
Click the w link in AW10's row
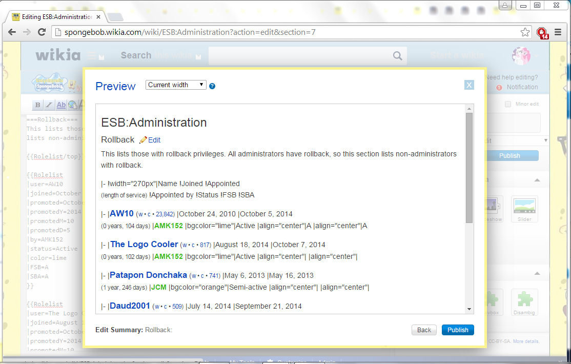140,214
